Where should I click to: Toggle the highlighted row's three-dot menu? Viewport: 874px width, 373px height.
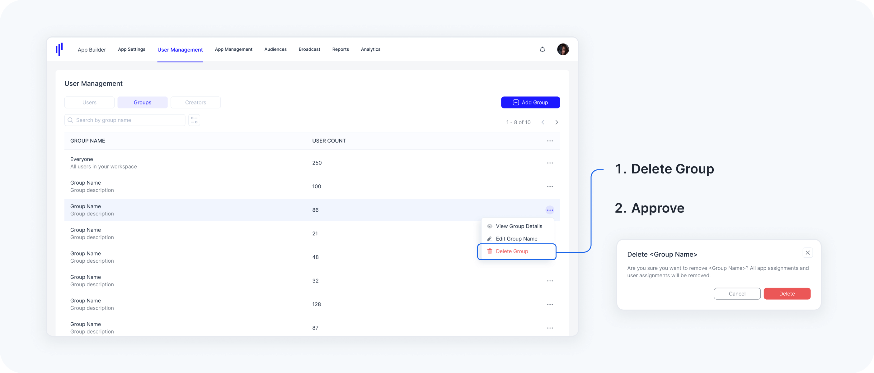550,210
